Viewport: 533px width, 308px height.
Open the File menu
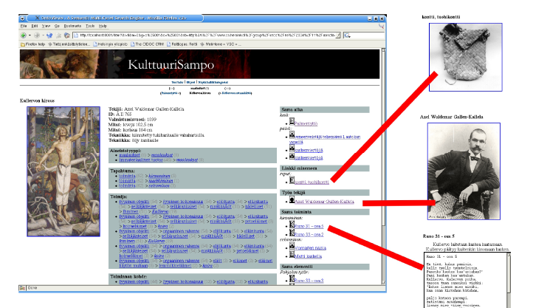click(24, 26)
